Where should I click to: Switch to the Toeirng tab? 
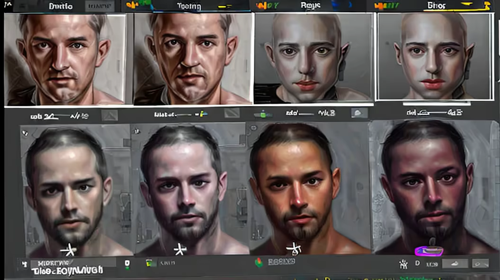click(188, 6)
